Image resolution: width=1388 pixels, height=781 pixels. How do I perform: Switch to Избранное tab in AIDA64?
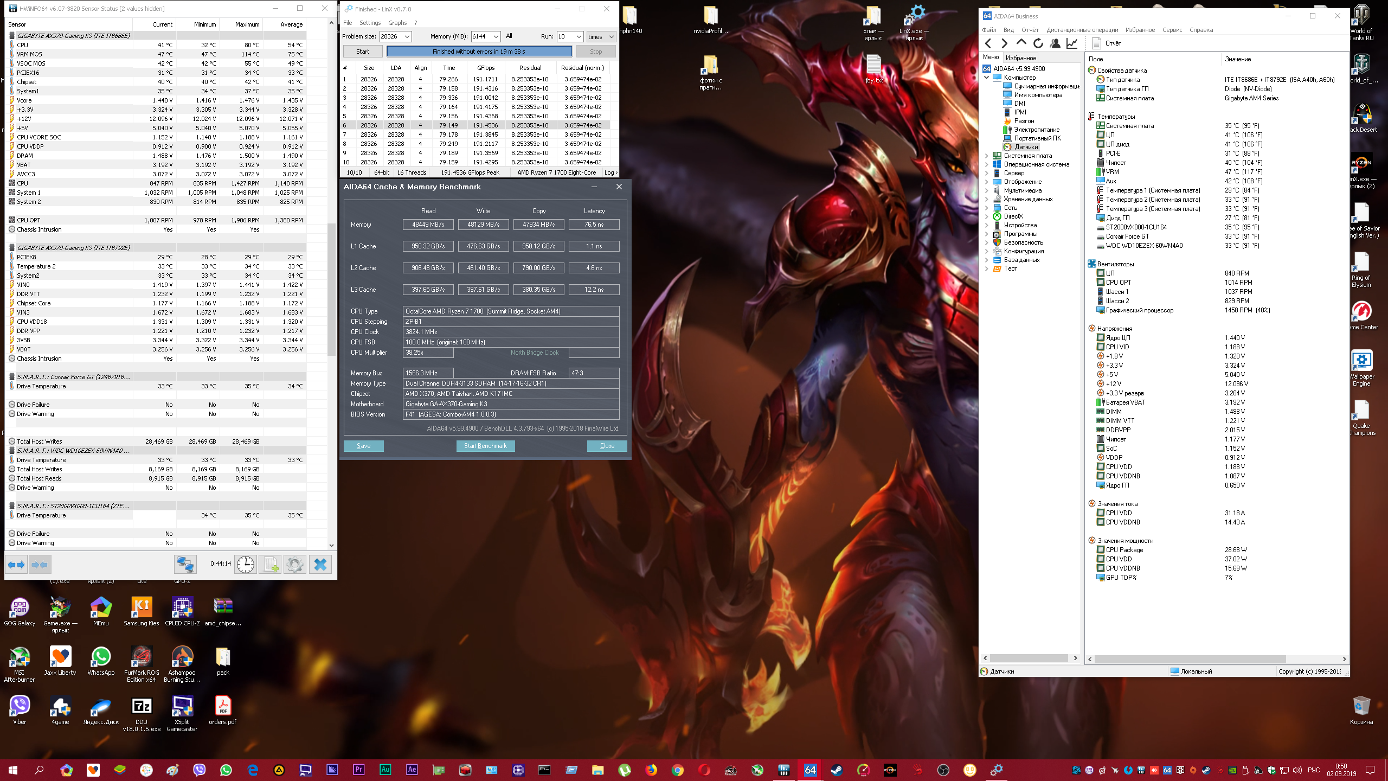click(x=1020, y=57)
